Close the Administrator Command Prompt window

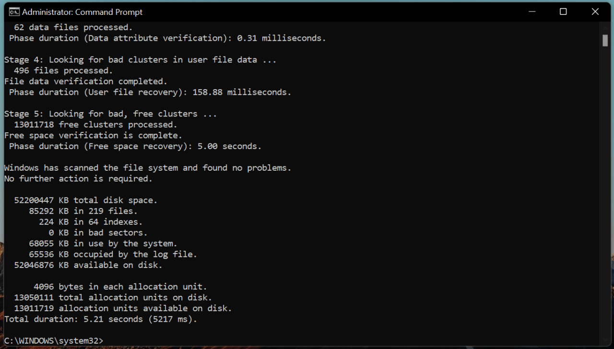pos(595,12)
